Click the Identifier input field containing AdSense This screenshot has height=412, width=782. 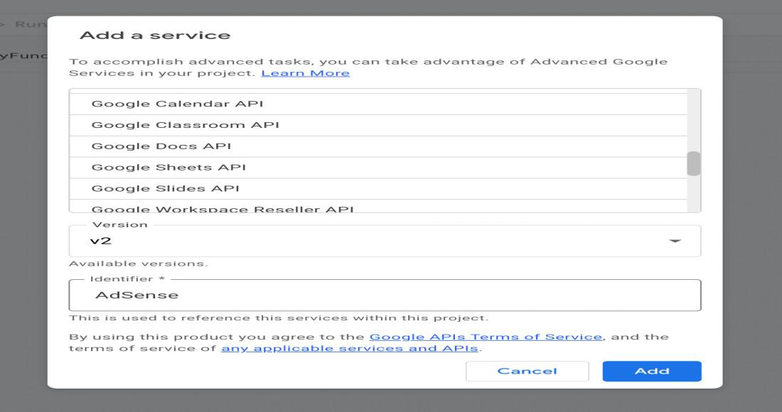point(385,295)
